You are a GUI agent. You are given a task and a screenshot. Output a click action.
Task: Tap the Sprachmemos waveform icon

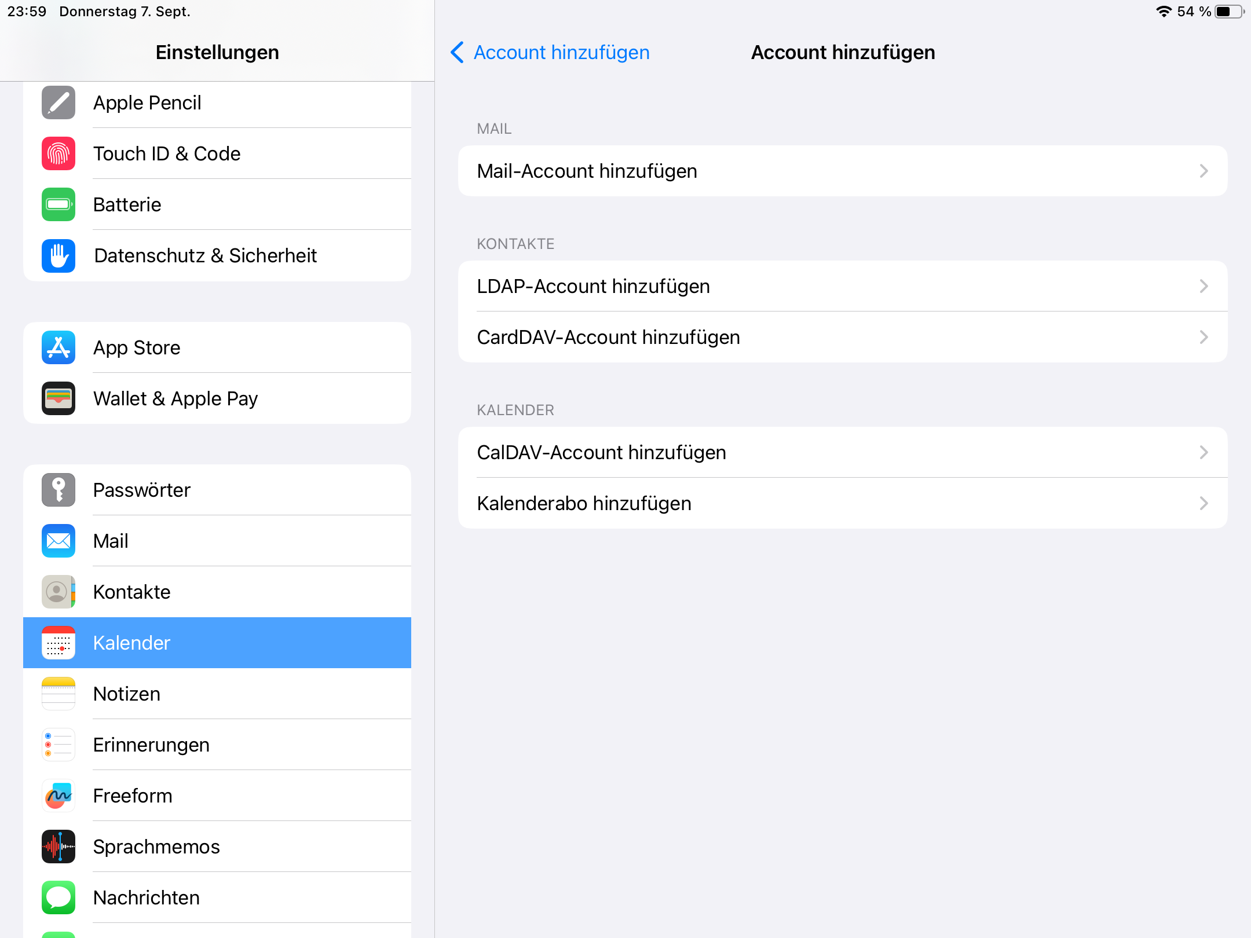[x=58, y=847]
